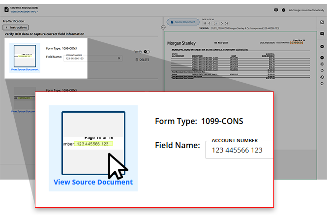Jump to first page of source document
This screenshot has height=217, width=327.
(205, 23)
